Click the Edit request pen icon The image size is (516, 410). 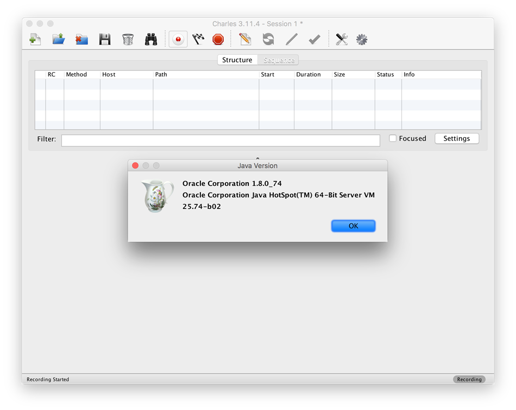(x=292, y=40)
